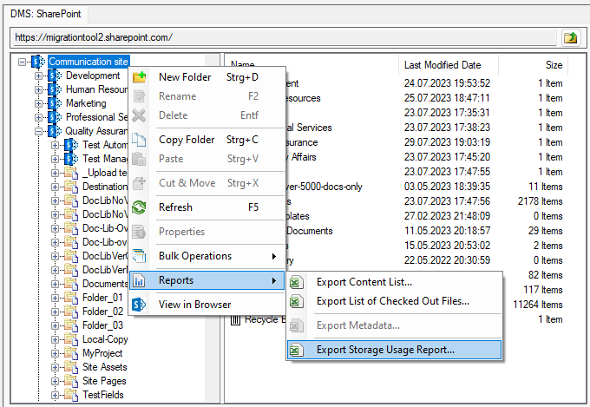Select Local-Copy in the tree
Viewport: 590px width, 407px height.
(x=105, y=339)
